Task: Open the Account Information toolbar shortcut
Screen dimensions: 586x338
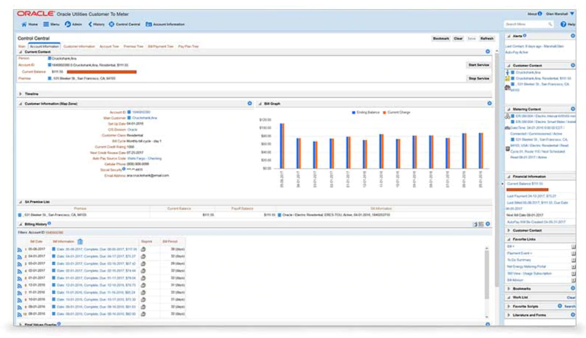Action: pos(165,24)
